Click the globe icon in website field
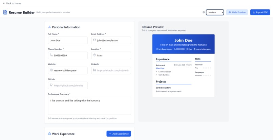 pyautogui.click(x=51, y=70)
